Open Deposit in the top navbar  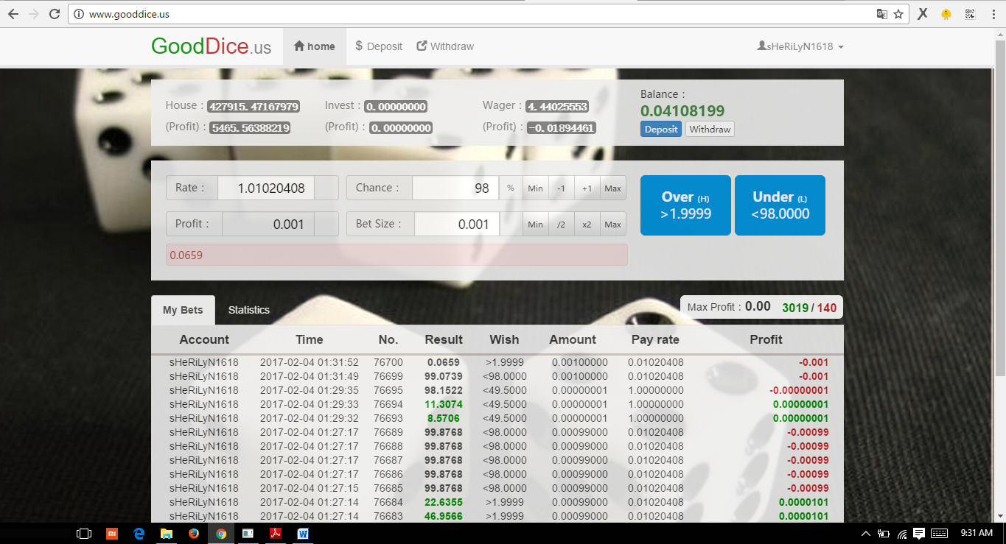click(x=379, y=46)
